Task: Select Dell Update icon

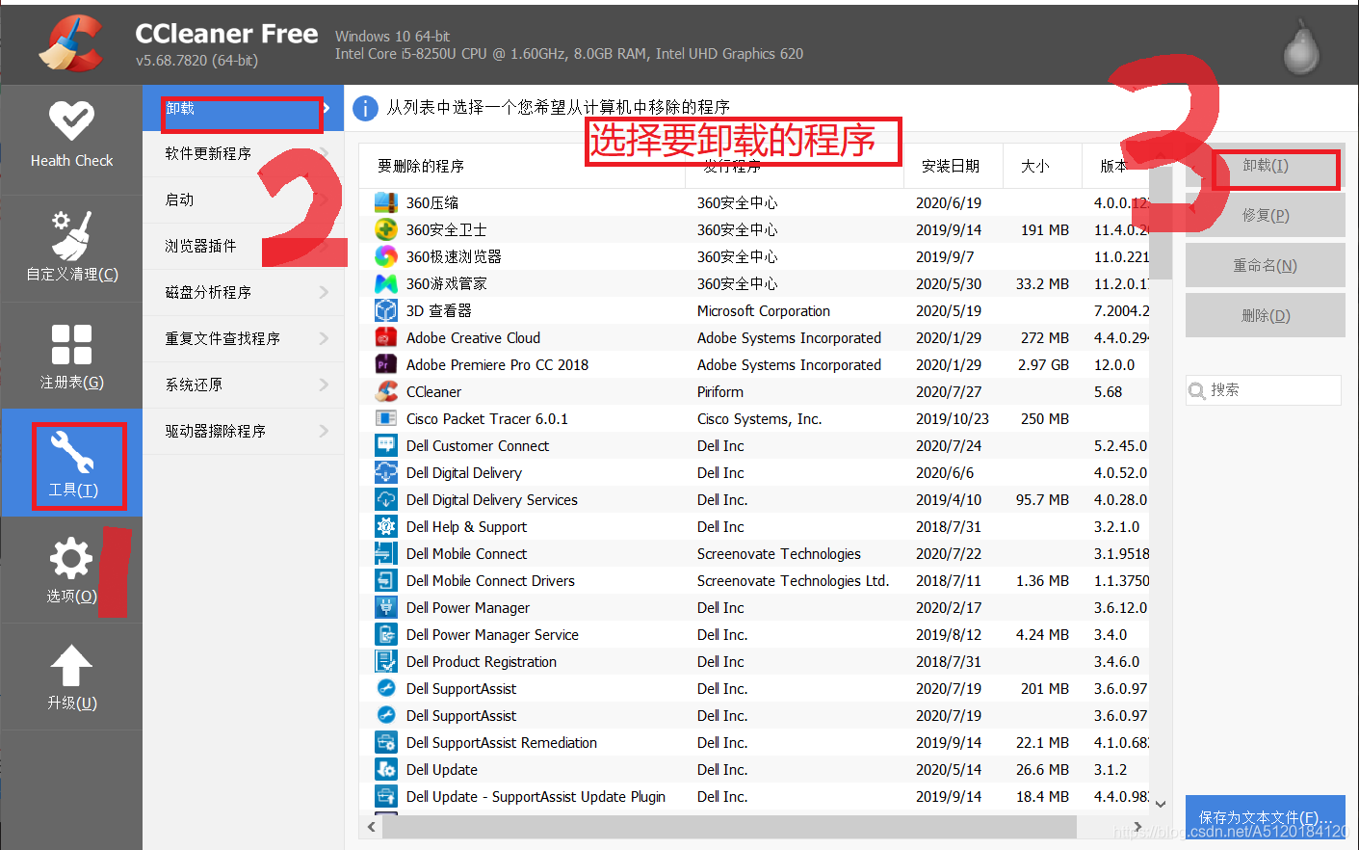Action: (x=386, y=769)
